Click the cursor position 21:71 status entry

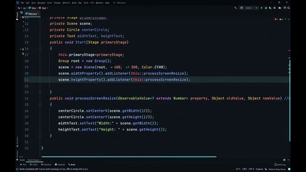[x=238, y=169]
